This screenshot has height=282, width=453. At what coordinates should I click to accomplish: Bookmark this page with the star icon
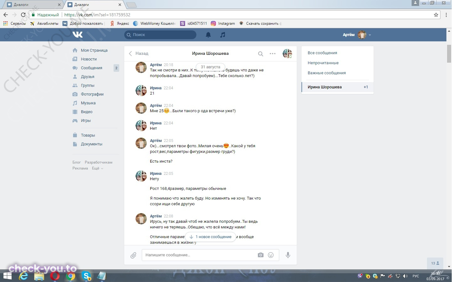tap(436, 15)
